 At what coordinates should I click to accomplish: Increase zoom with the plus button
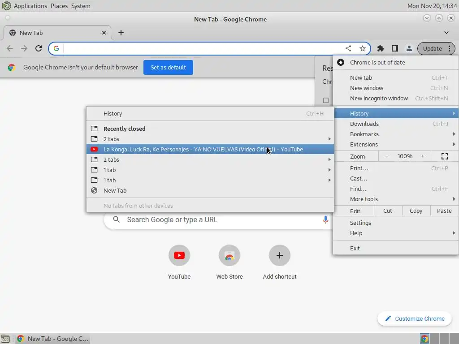[422, 156]
